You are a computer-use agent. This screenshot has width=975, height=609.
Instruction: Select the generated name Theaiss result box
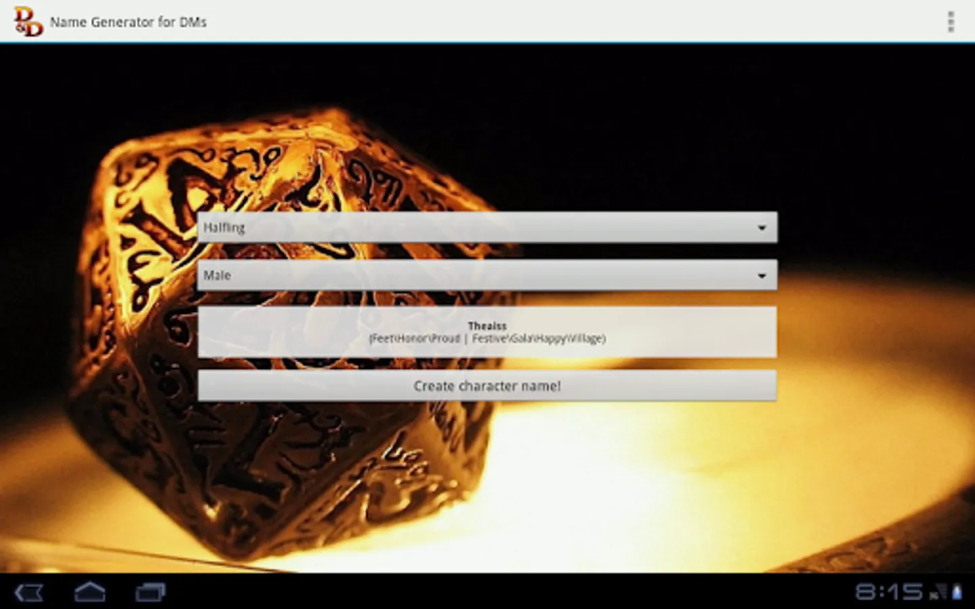tap(487, 332)
